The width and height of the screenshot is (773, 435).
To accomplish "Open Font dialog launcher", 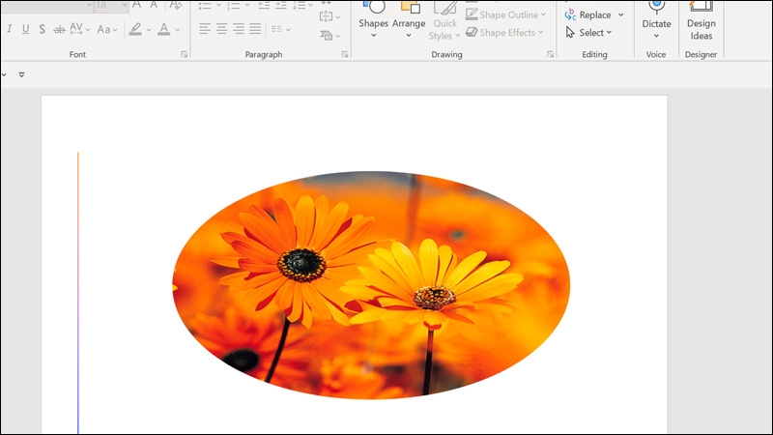I will tap(184, 54).
